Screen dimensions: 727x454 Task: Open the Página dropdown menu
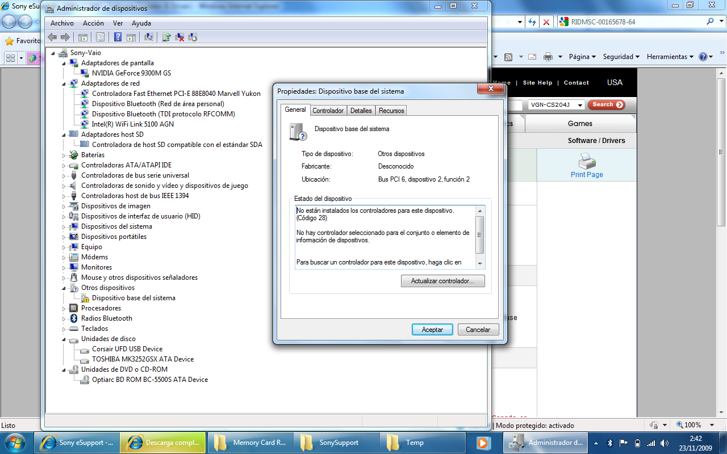pyautogui.click(x=582, y=57)
